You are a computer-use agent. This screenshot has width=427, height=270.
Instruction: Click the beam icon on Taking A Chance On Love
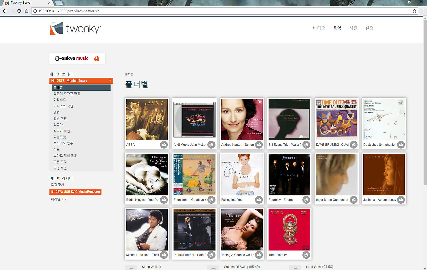(x=259, y=255)
